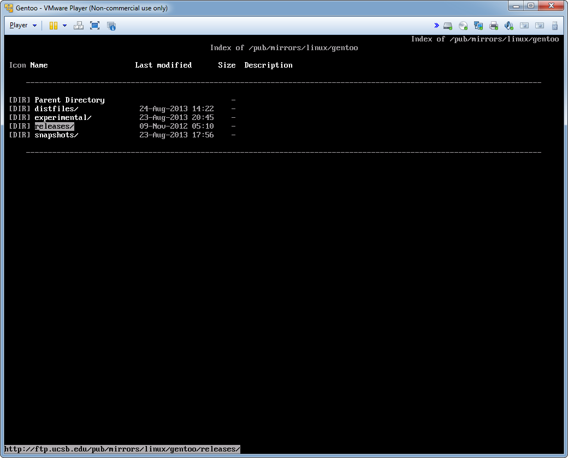
Task: Click the date '23-Aug-2013 17:56'
Action: tap(176, 135)
